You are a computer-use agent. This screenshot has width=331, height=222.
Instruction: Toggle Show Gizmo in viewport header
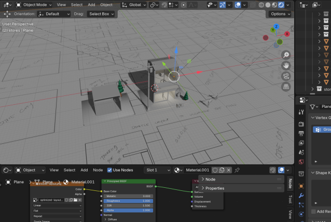pyautogui.click(x=222, y=5)
